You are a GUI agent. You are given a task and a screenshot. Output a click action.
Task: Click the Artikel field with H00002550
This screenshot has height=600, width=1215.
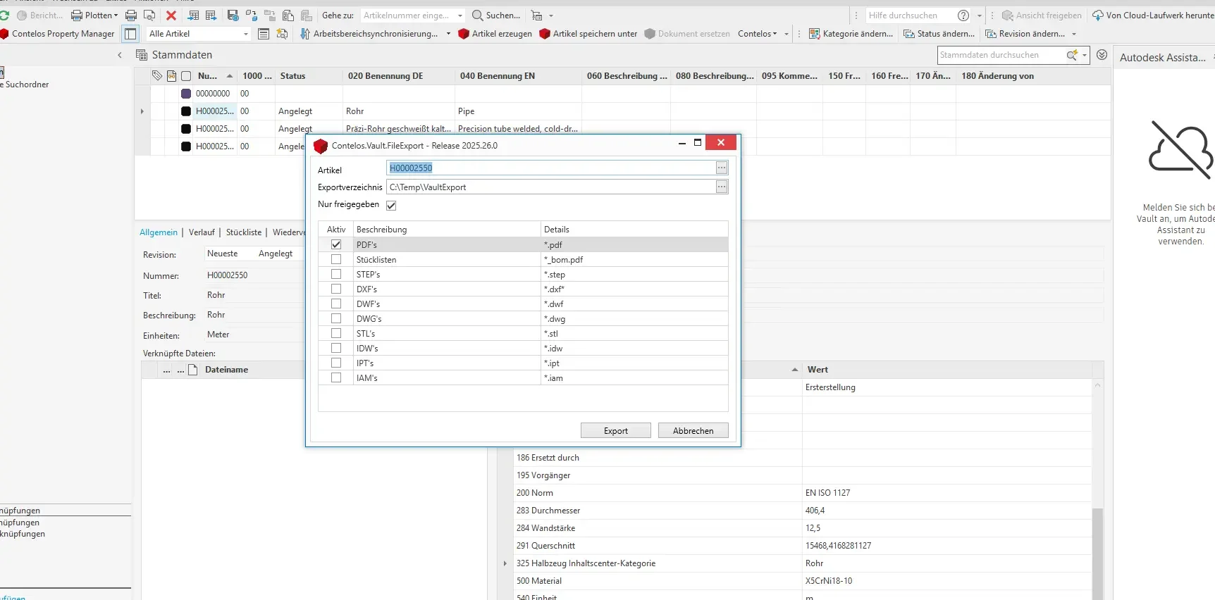pyautogui.click(x=550, y=168)
